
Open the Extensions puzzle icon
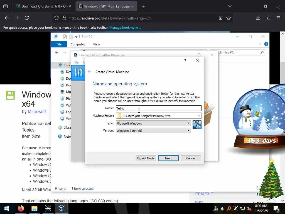[268, 18]
